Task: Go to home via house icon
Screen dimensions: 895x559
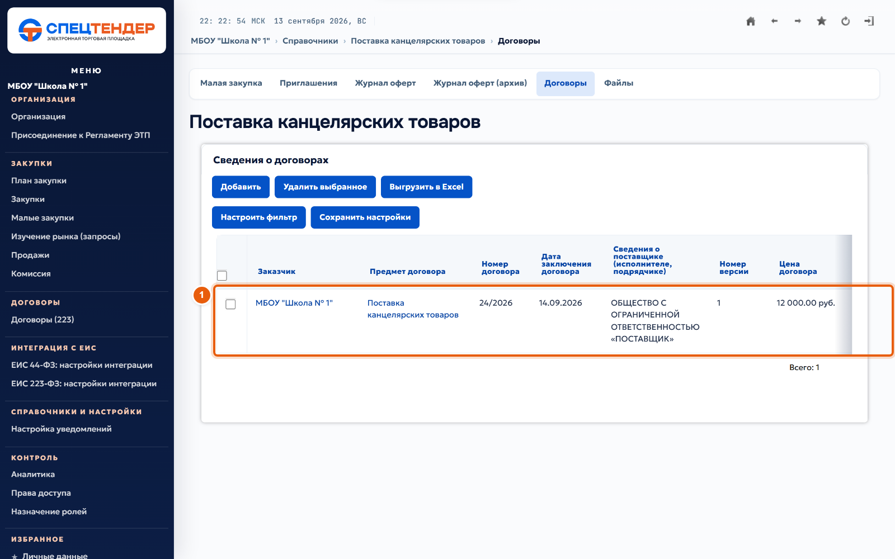Action: (751, 21)
